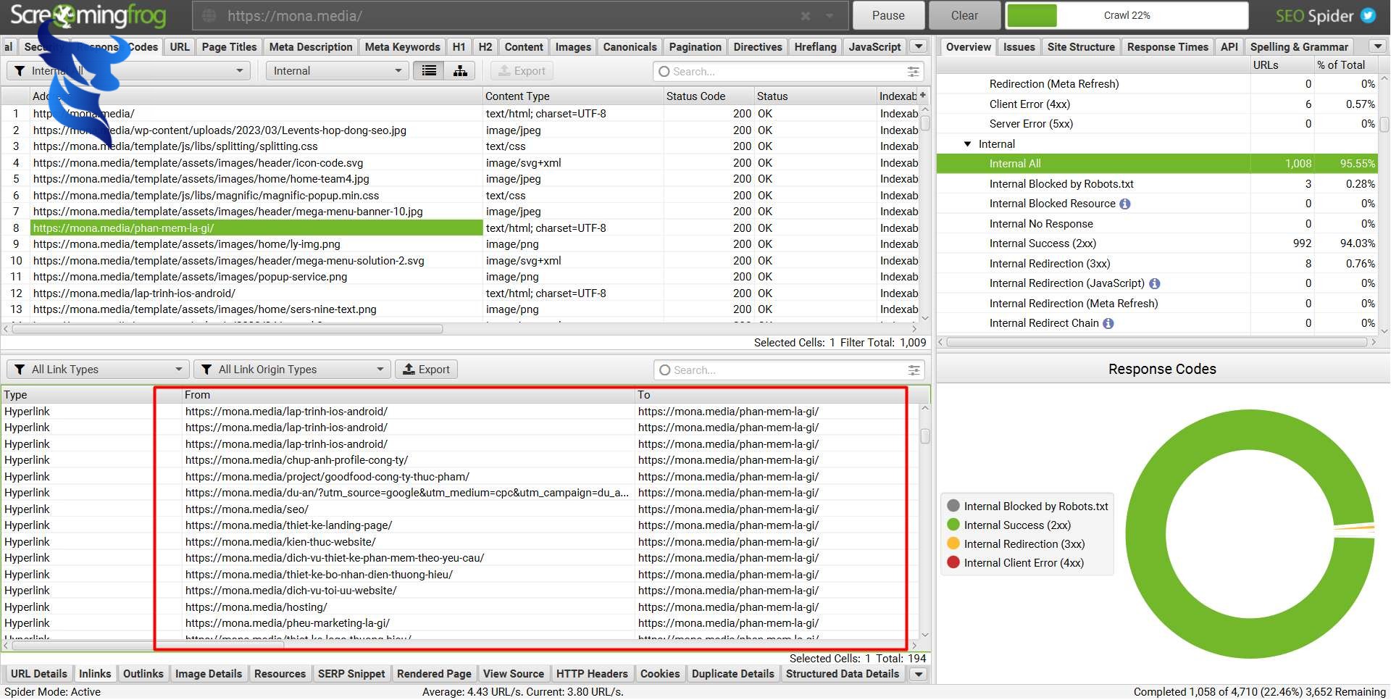This screenshot has height=700, width=1391.
Task: Click globe icon in the URL bar
Action: pos(209,16)
